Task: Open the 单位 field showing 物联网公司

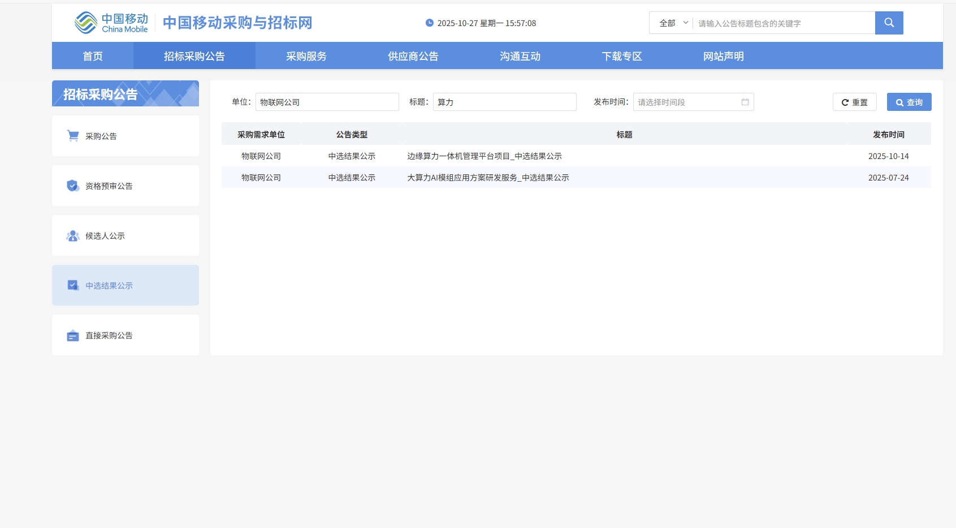Action: 327,102
